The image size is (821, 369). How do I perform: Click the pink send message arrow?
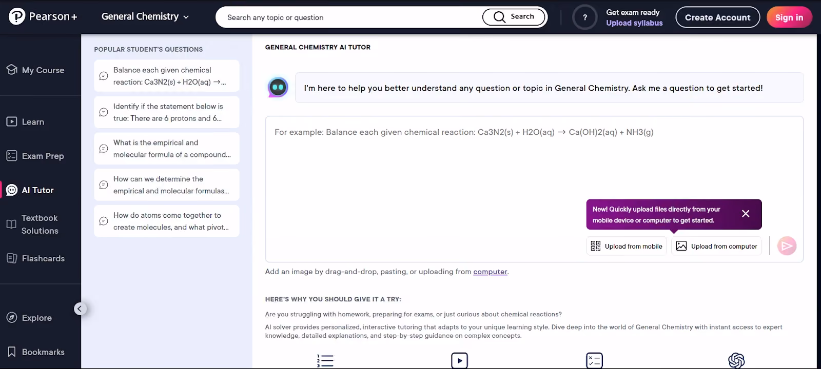(787, 246)
